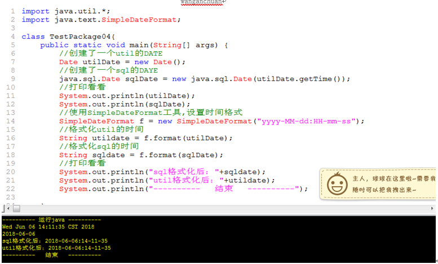Click console output 'Wed Jun 06 14:11:35 CST 2018'
Viewport: 438px width, 264px height.
tap(48, 227)
